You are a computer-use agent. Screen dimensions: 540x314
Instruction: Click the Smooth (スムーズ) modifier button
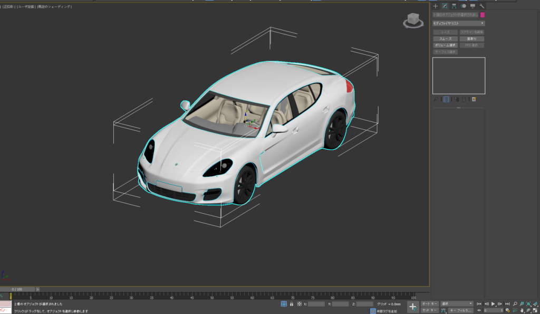(x=445, y=39)
